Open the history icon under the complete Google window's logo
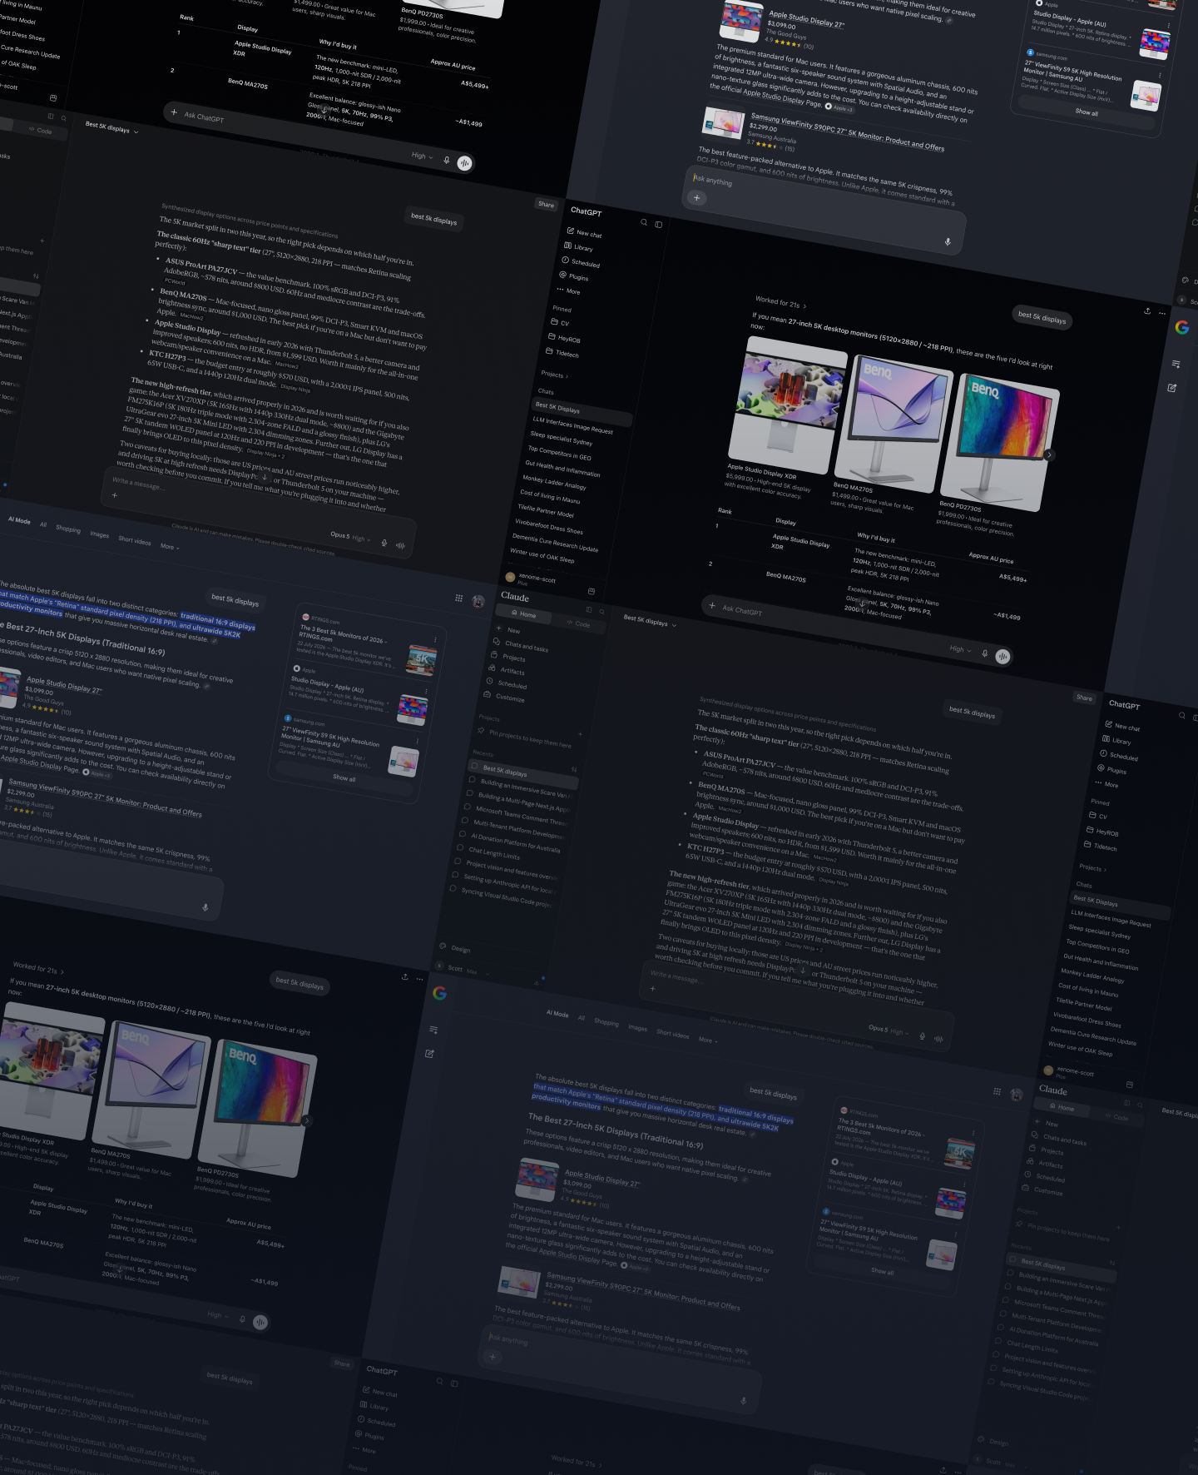1198x1475 pixels. [433, 1030]
